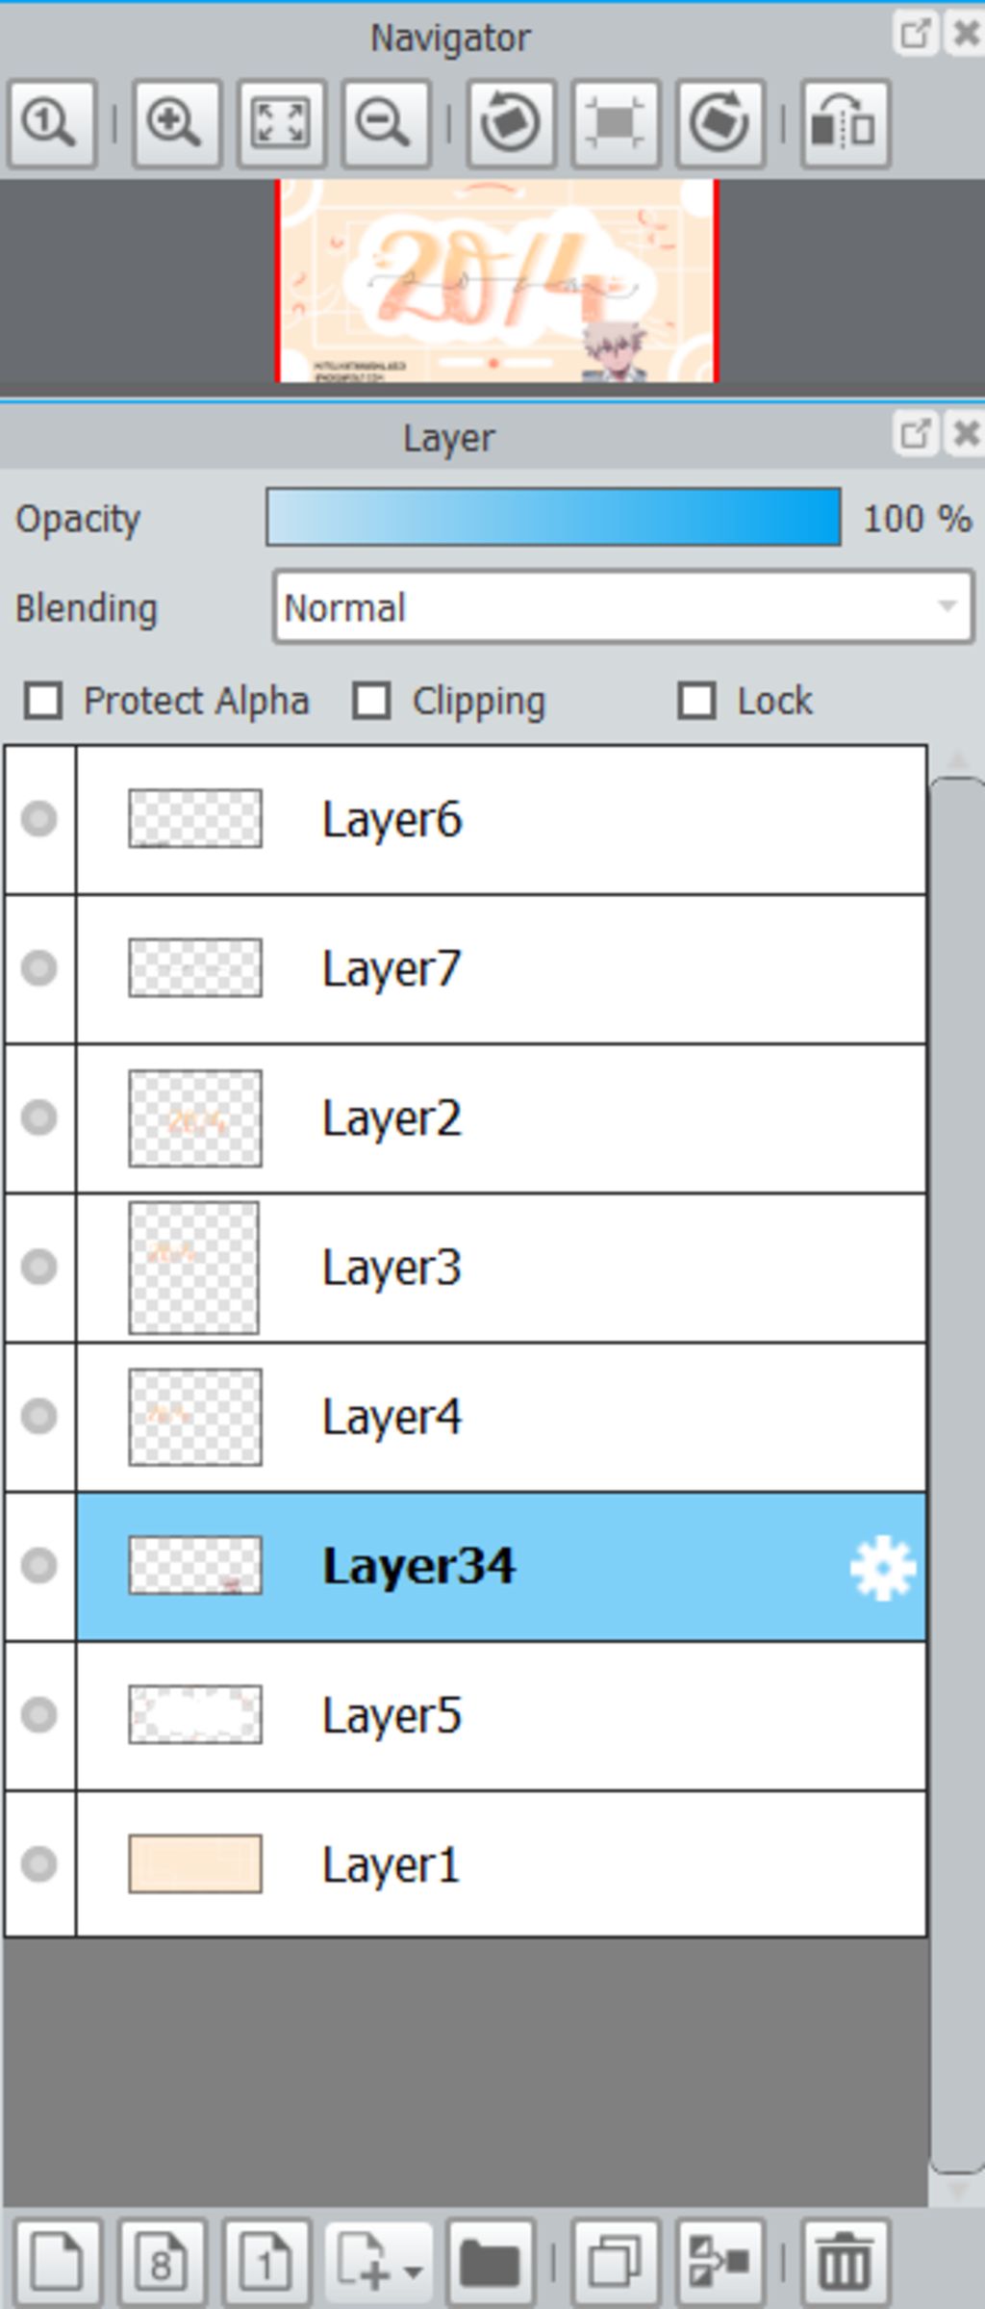Image resolution: width=985 pixels, height=2309 pixels.
Task: Toggle visibility of Layer6
Action: 39,819
